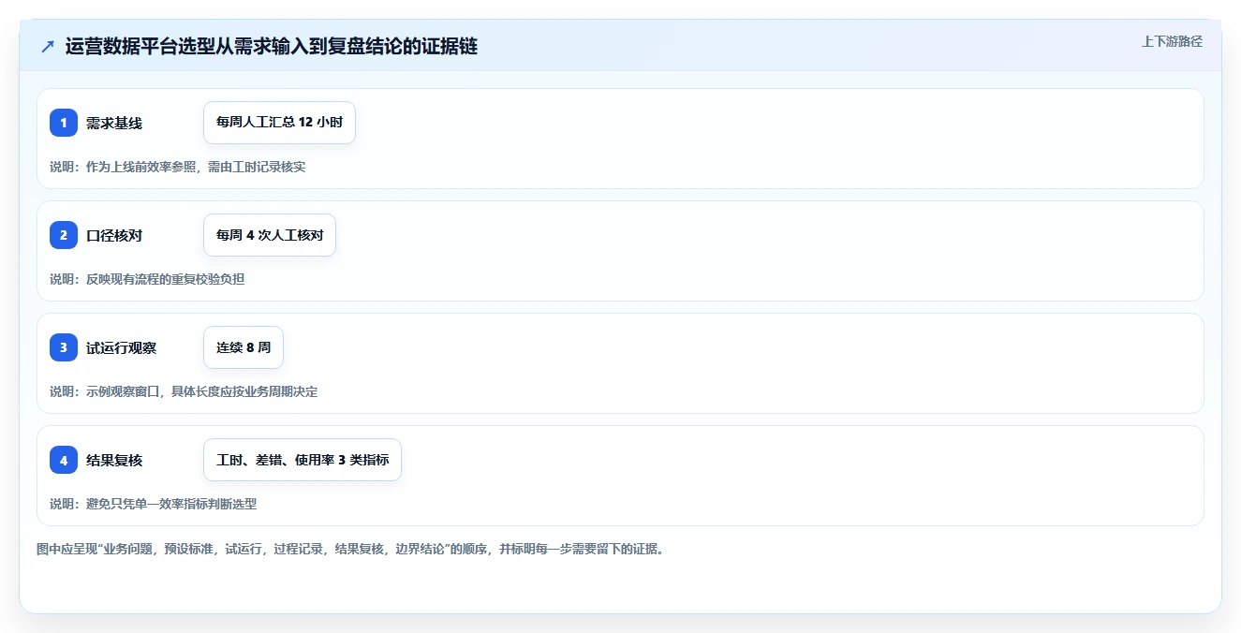This screenshot has height=633, width=1241.
Task: Click the step 4 number badge
Action: [x=64, y=460]
